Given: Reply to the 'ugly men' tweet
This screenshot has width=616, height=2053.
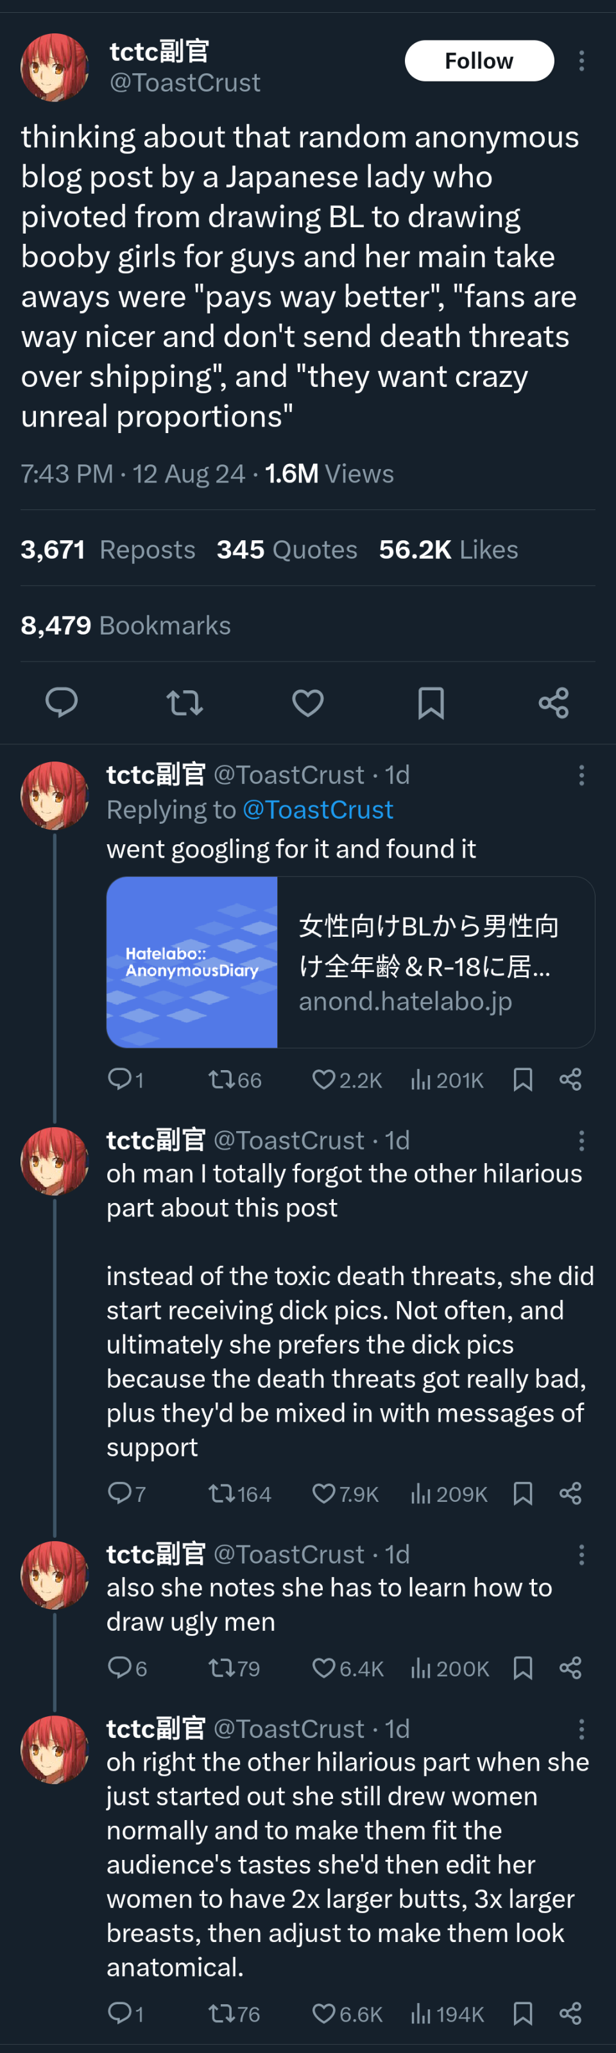Looking at the screenshot, I should [x=119, y=1667].
